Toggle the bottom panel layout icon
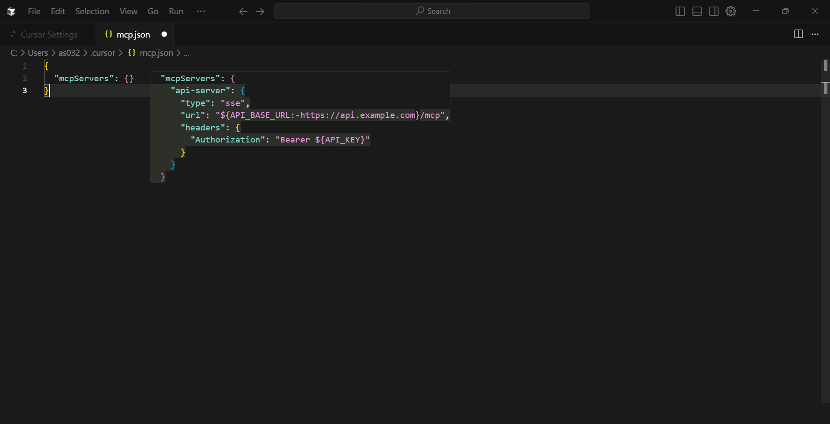 (x=697, y=11)
